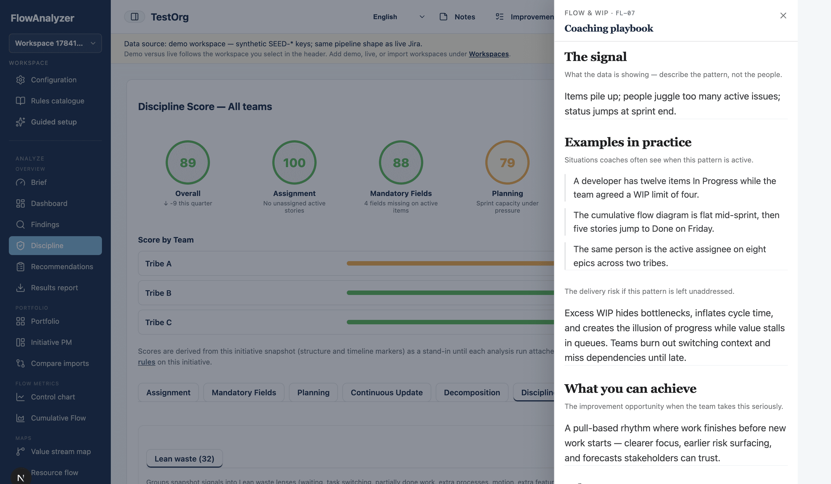
Task: Click the Tribe C row label
Action: click(x=158, y=322)
